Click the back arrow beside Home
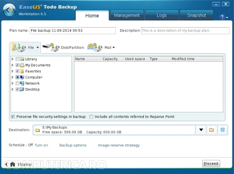The image size is (234, 174). (x=6, y=164)
